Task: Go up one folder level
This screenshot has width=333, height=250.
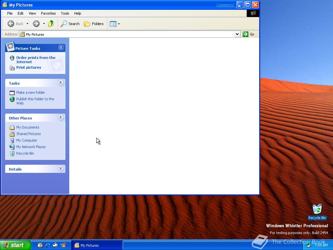Action: point(51,23)
